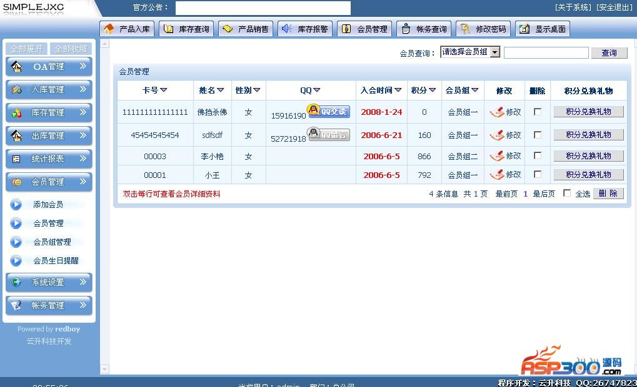The height and width of the screenshot is (387, 637).
Task: Expand 系统设置 chevron in sidebar
Action: pos(83,282)
